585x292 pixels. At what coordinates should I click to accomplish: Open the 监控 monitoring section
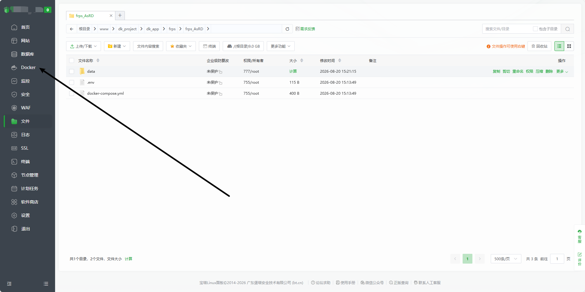pyautogui.click(x=25, y=81)
